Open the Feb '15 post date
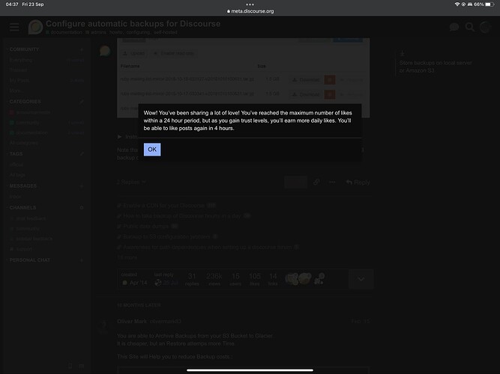The image size is (500, 374). click(x=361, y=322)
